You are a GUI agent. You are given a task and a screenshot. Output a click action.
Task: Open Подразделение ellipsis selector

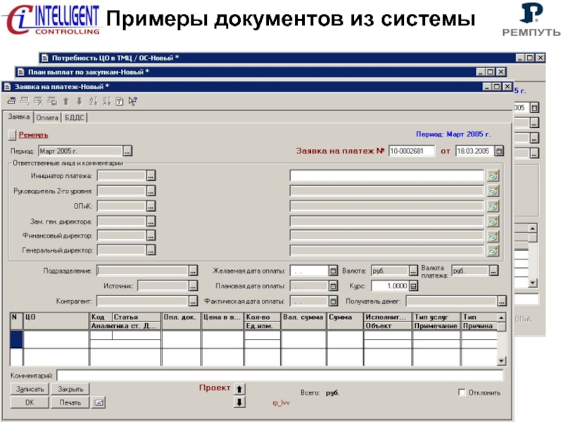pyautogui.click(x=193, y=271)
